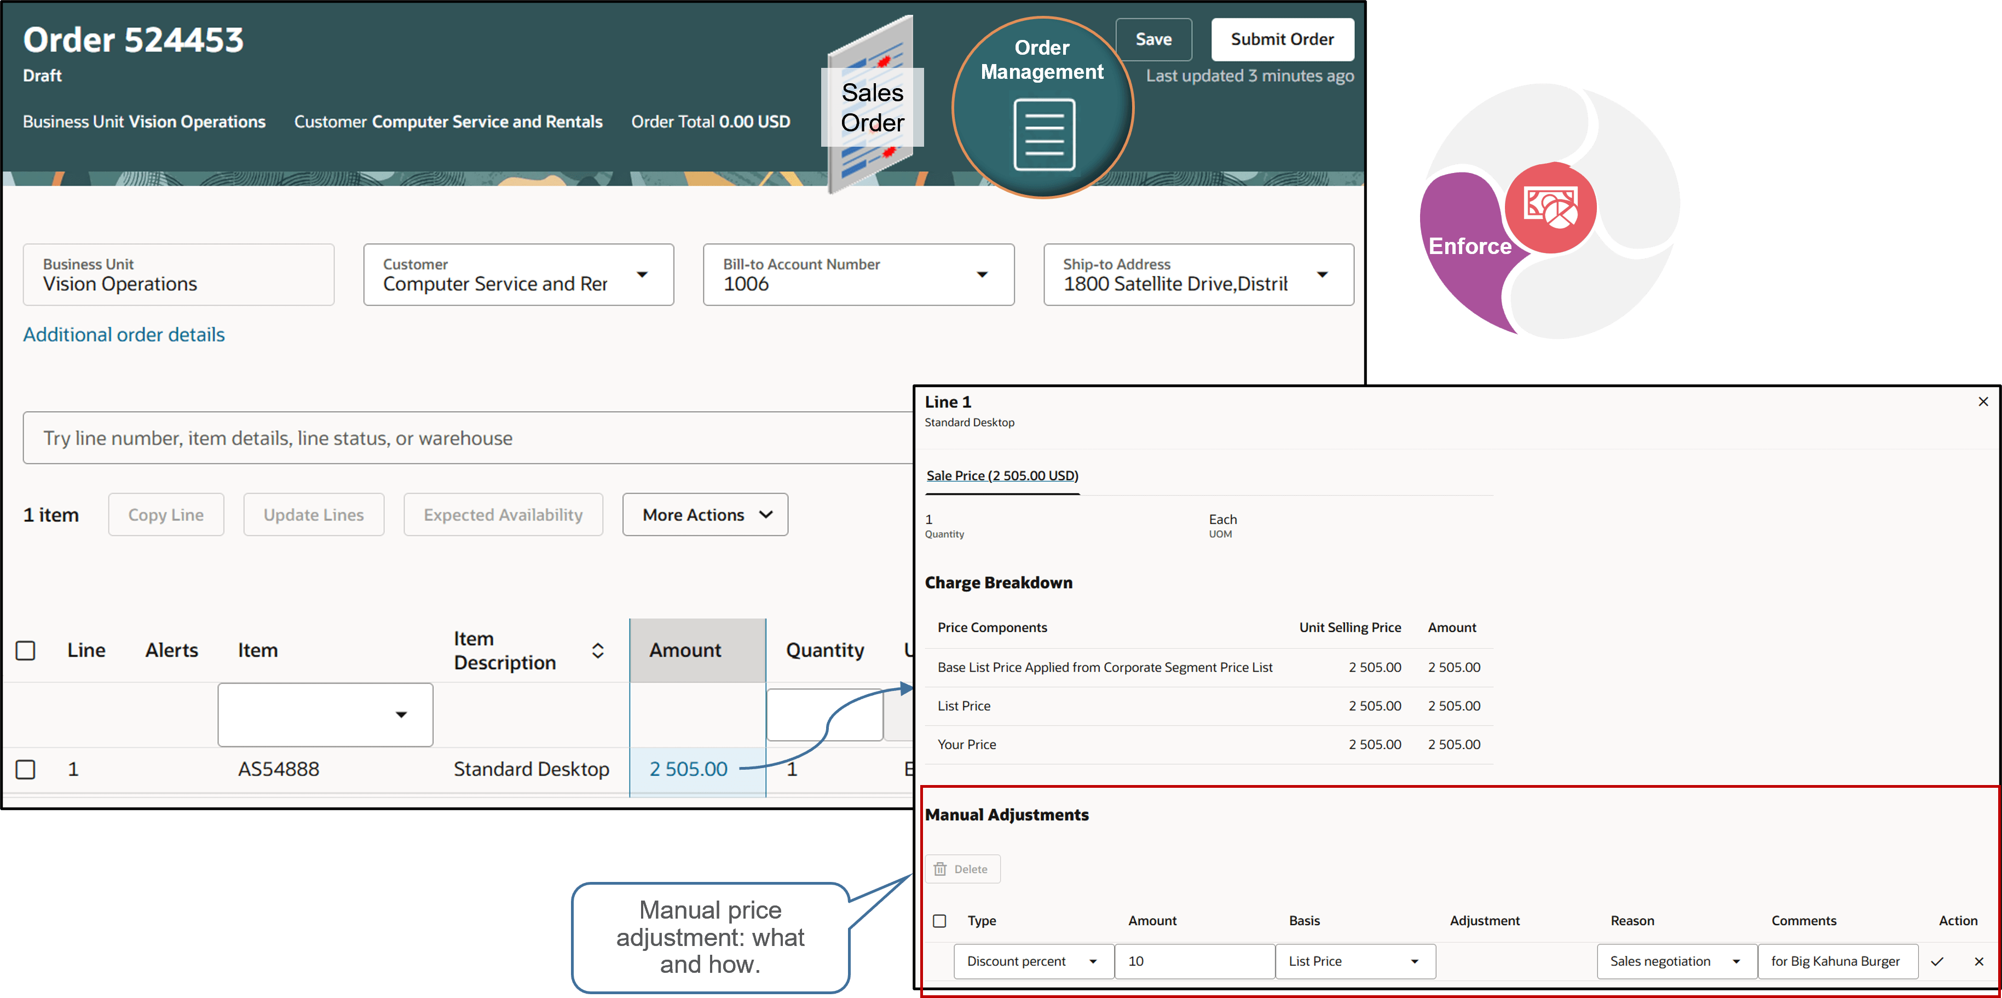
Task: Click the Delete trash icon in Manual Adjustments
Action: [x=941, y=868]
